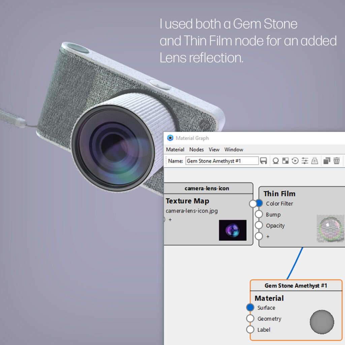Viewport: 345px width, 345px height.
Task: Click the sliders utilities icon in the toolbar
Action: [305, 161]
